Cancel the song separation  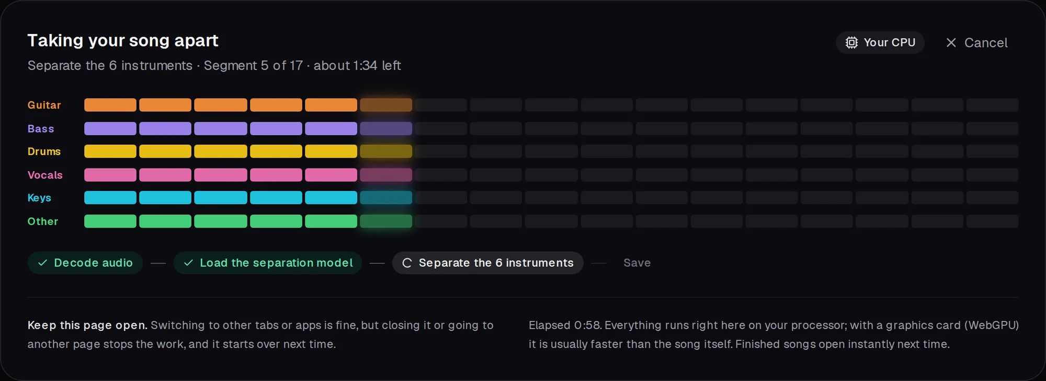[x=976, y=43]
